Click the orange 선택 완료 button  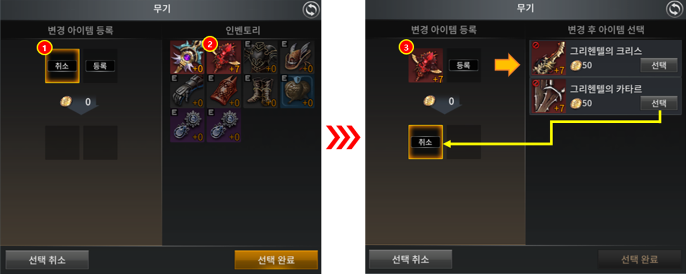[x=276, y=260]
